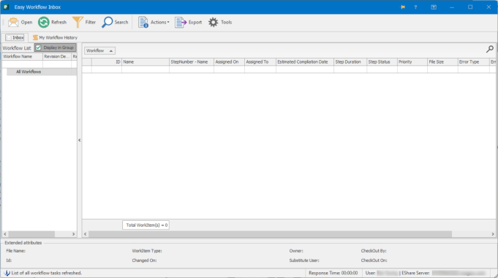Sort by StepNumber - Name column
498x278 pixels.
(192, 62)
